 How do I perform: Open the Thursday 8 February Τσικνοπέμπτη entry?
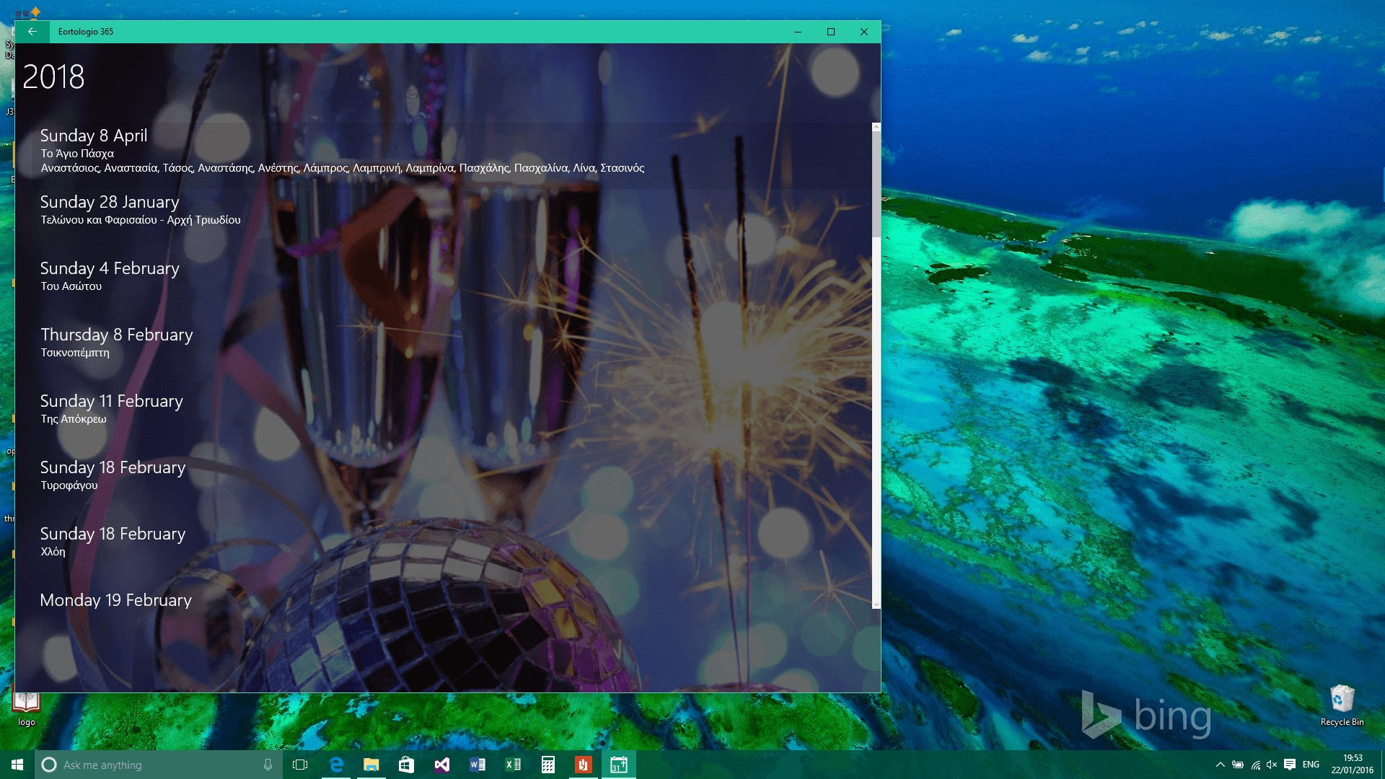click(x=117, y=335)
